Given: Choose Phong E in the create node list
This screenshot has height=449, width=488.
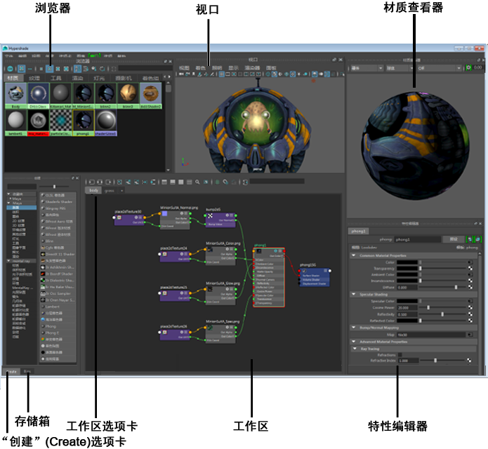Looking at the screenshot, I should point(58,333).
